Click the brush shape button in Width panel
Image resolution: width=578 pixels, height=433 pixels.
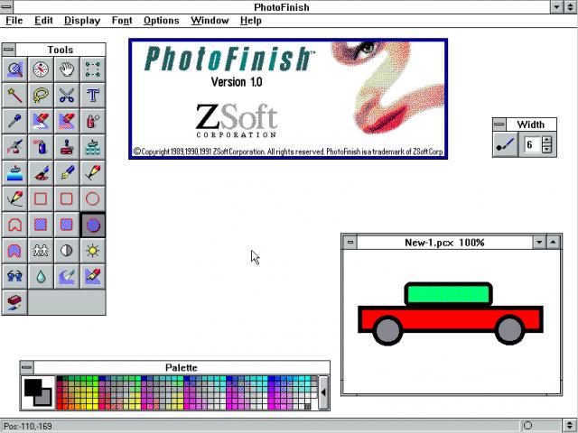pyautogui.click(x=506, y=144)
